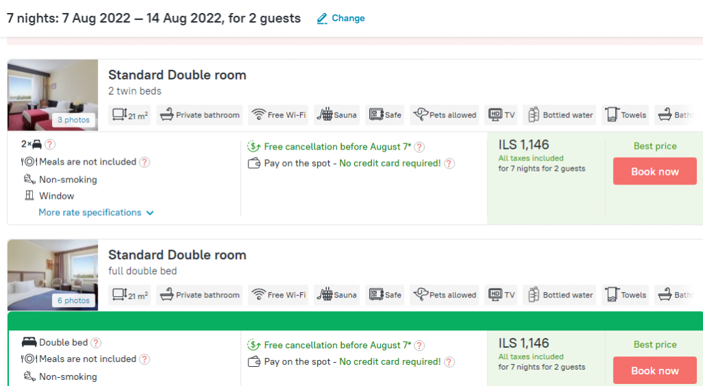Open the 6 photos thumbnail of double room

click(x=73, y=300)
